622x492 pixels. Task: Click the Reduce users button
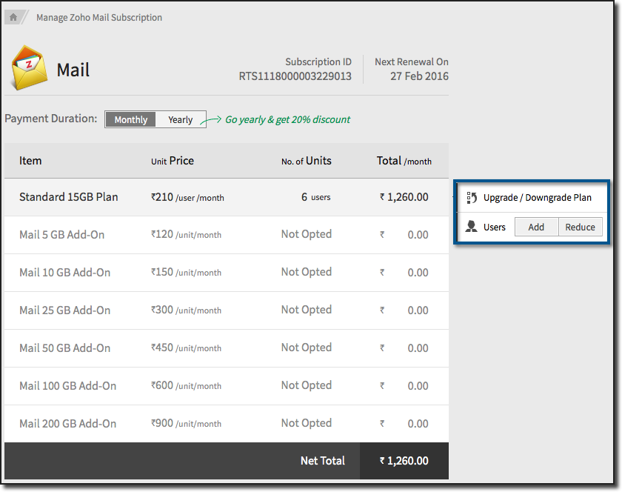coord(581,227)
